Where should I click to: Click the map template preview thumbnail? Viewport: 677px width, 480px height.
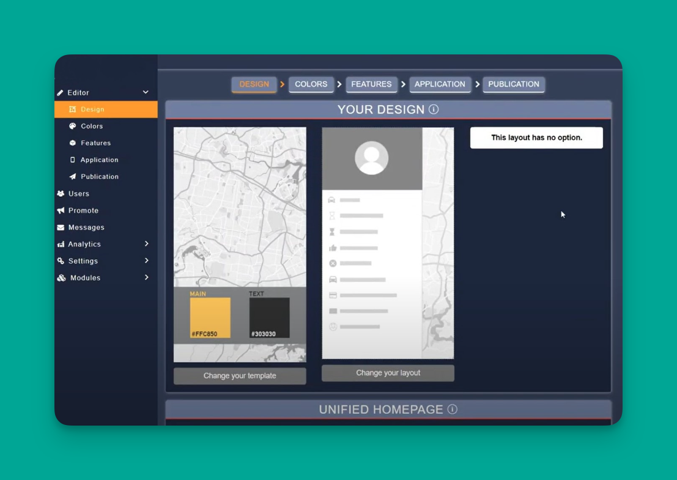(x=240, y=245)
